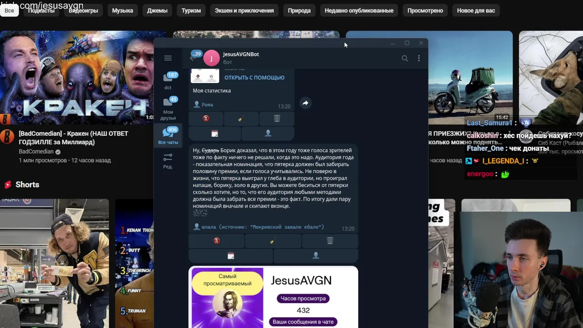Click the Моя статистика caption text
Image resolution: width=583 pixels, height=328 pixels.
tap(212, 91)
